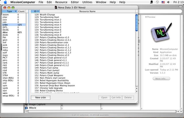Image resolution: width=184 pixels, height=118 pixels.
Task: Click the Open button
Action: tap(104, 98)
